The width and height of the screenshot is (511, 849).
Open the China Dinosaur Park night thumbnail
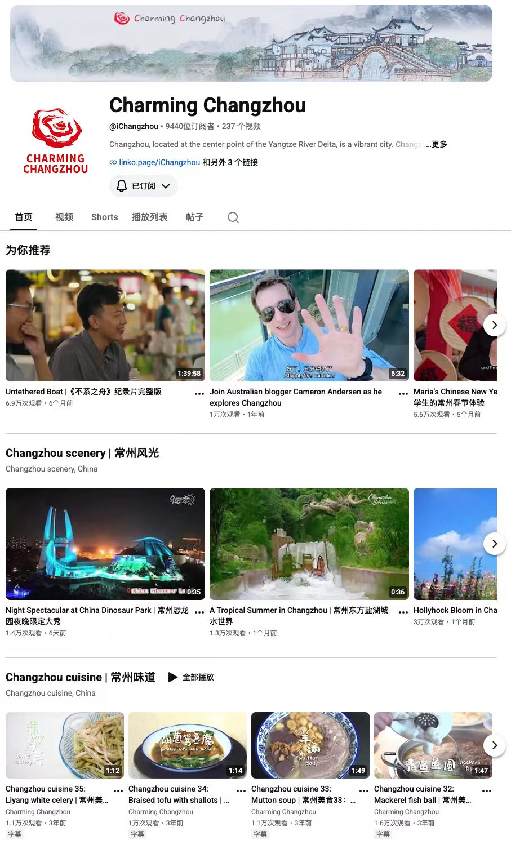[105, 544]
